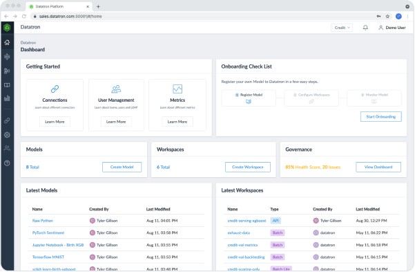The height and width of the screenshot is (272, 415).
Task: Click Tyler Gillson in Raw Python row
Action: tap(107, 221)
